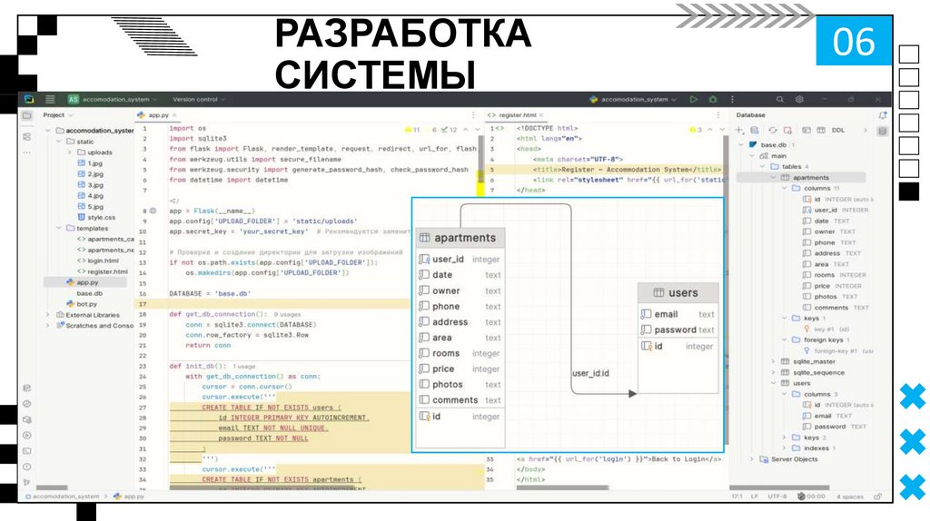The width and height of the screenshot is (930, 521).
Task: Open IDE settings gear icon
Action: (x=799, y=100)
